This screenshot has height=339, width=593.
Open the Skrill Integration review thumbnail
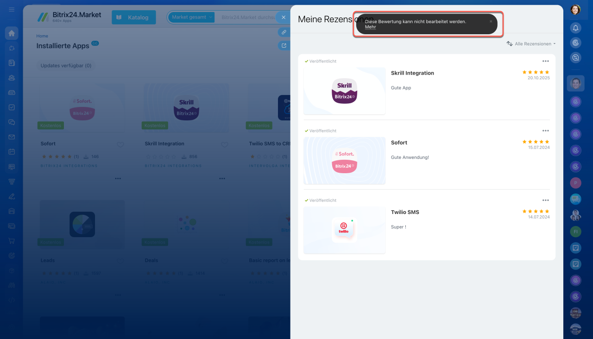pos(345,91)
